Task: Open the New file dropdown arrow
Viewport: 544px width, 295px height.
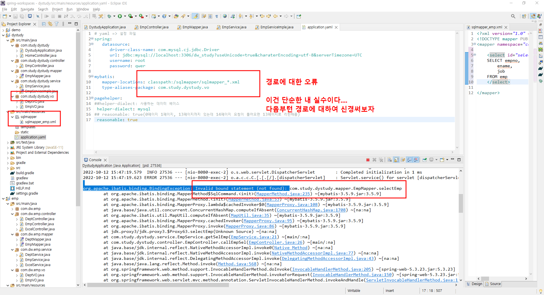Action: (x=10, y=16)
